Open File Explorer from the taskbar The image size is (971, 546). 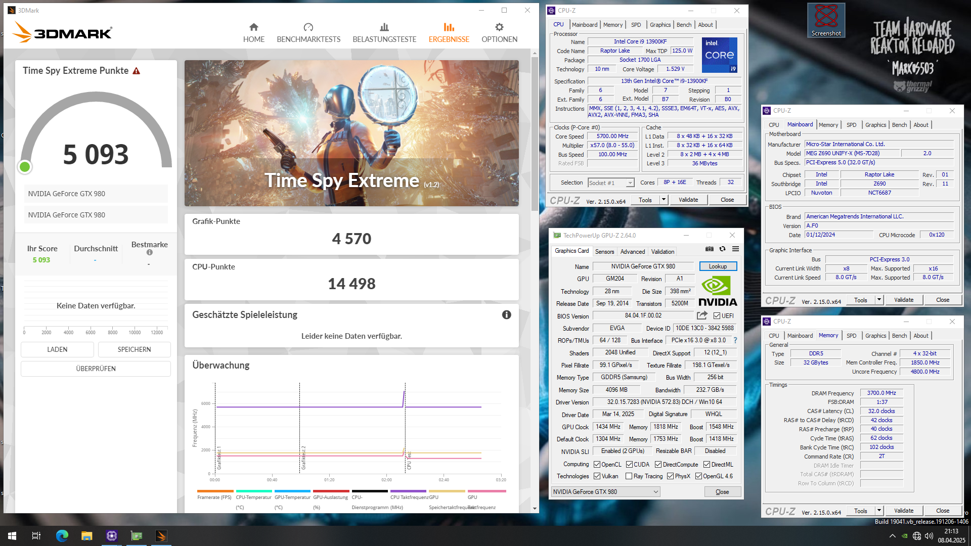pos(86,536)
